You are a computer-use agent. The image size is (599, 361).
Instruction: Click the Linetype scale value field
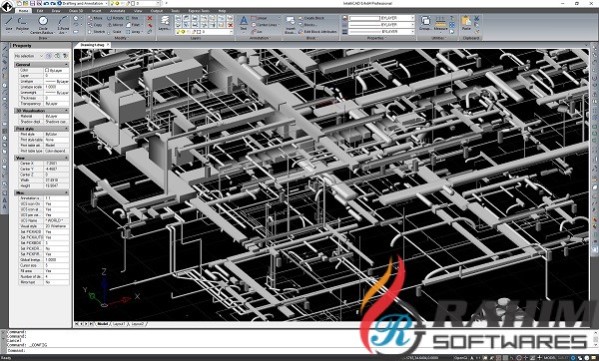pyautogui.click(x=57, y=87)
